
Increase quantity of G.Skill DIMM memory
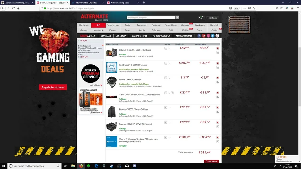click(172, 93)
